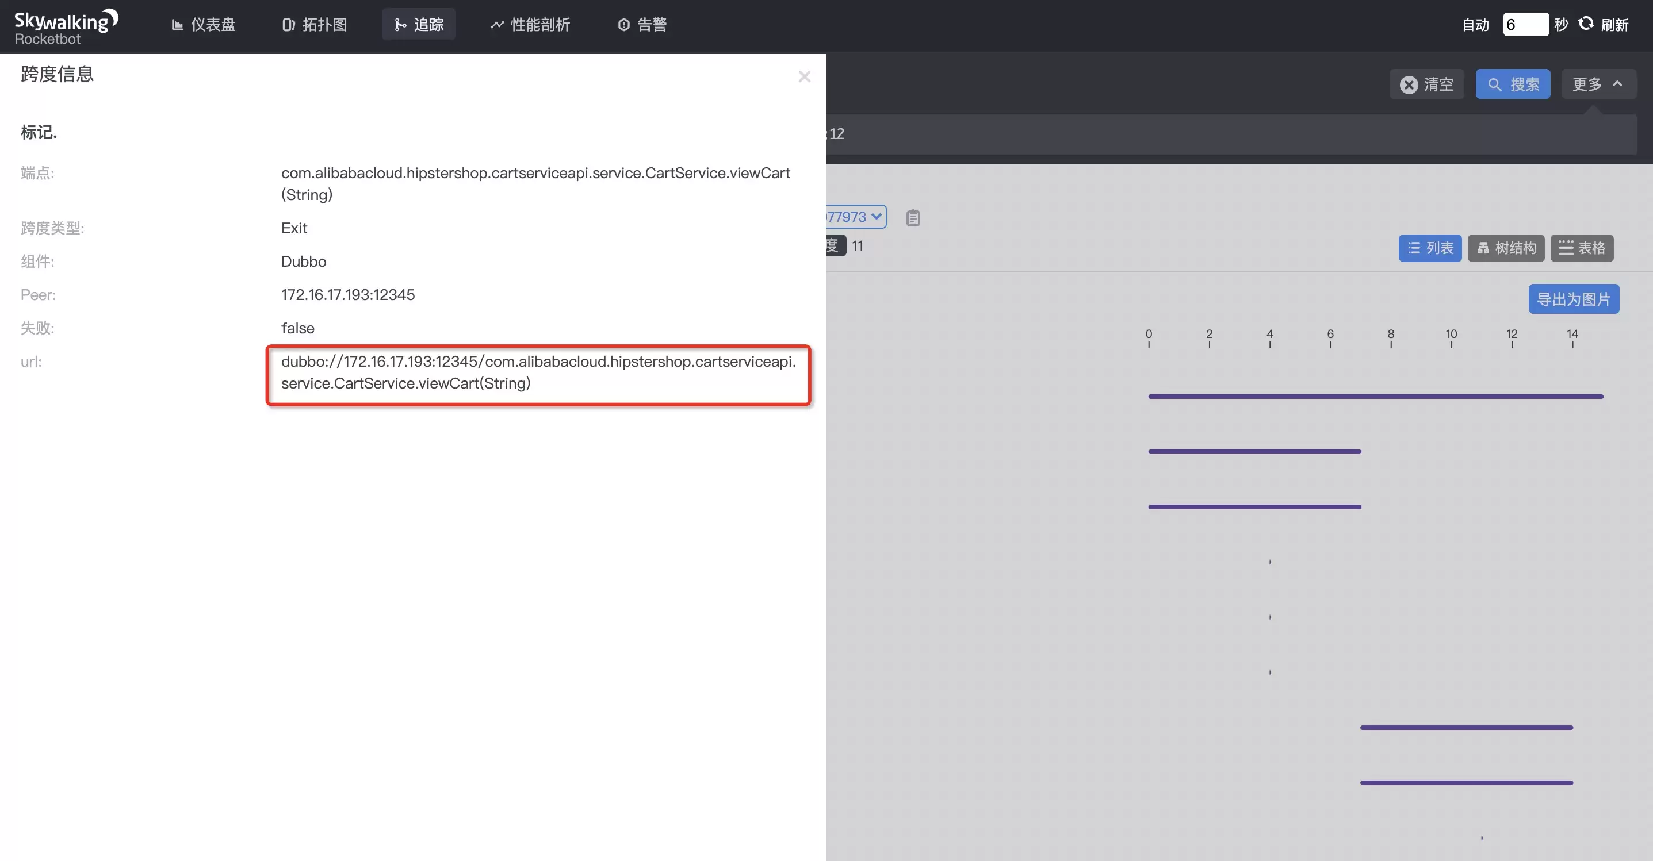
Task: Click the endpoint value CartService.viewCart
Action: point(536,183)
